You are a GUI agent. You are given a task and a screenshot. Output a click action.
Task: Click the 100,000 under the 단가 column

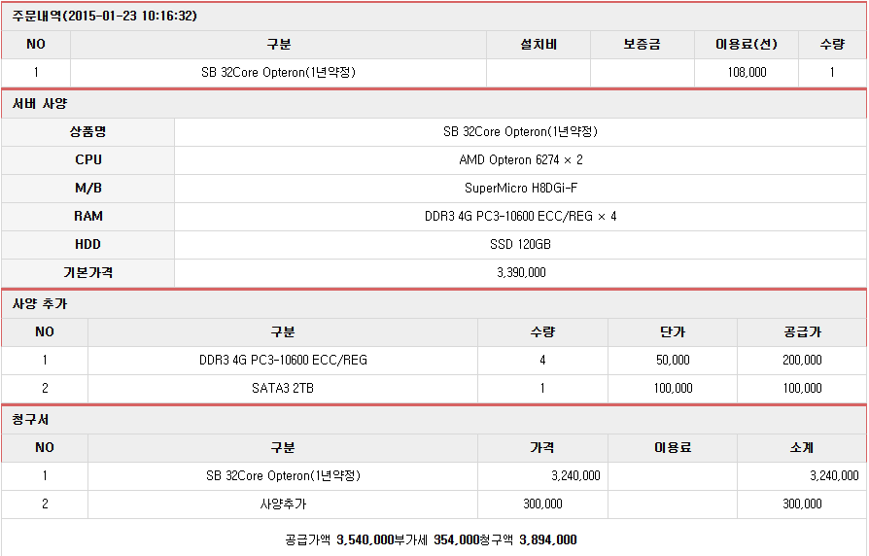coord(673,389)
